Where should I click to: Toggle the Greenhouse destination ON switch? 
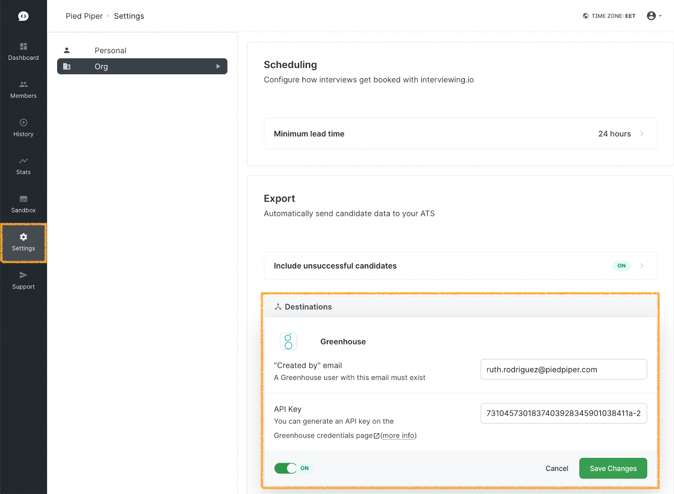(286, 468)
